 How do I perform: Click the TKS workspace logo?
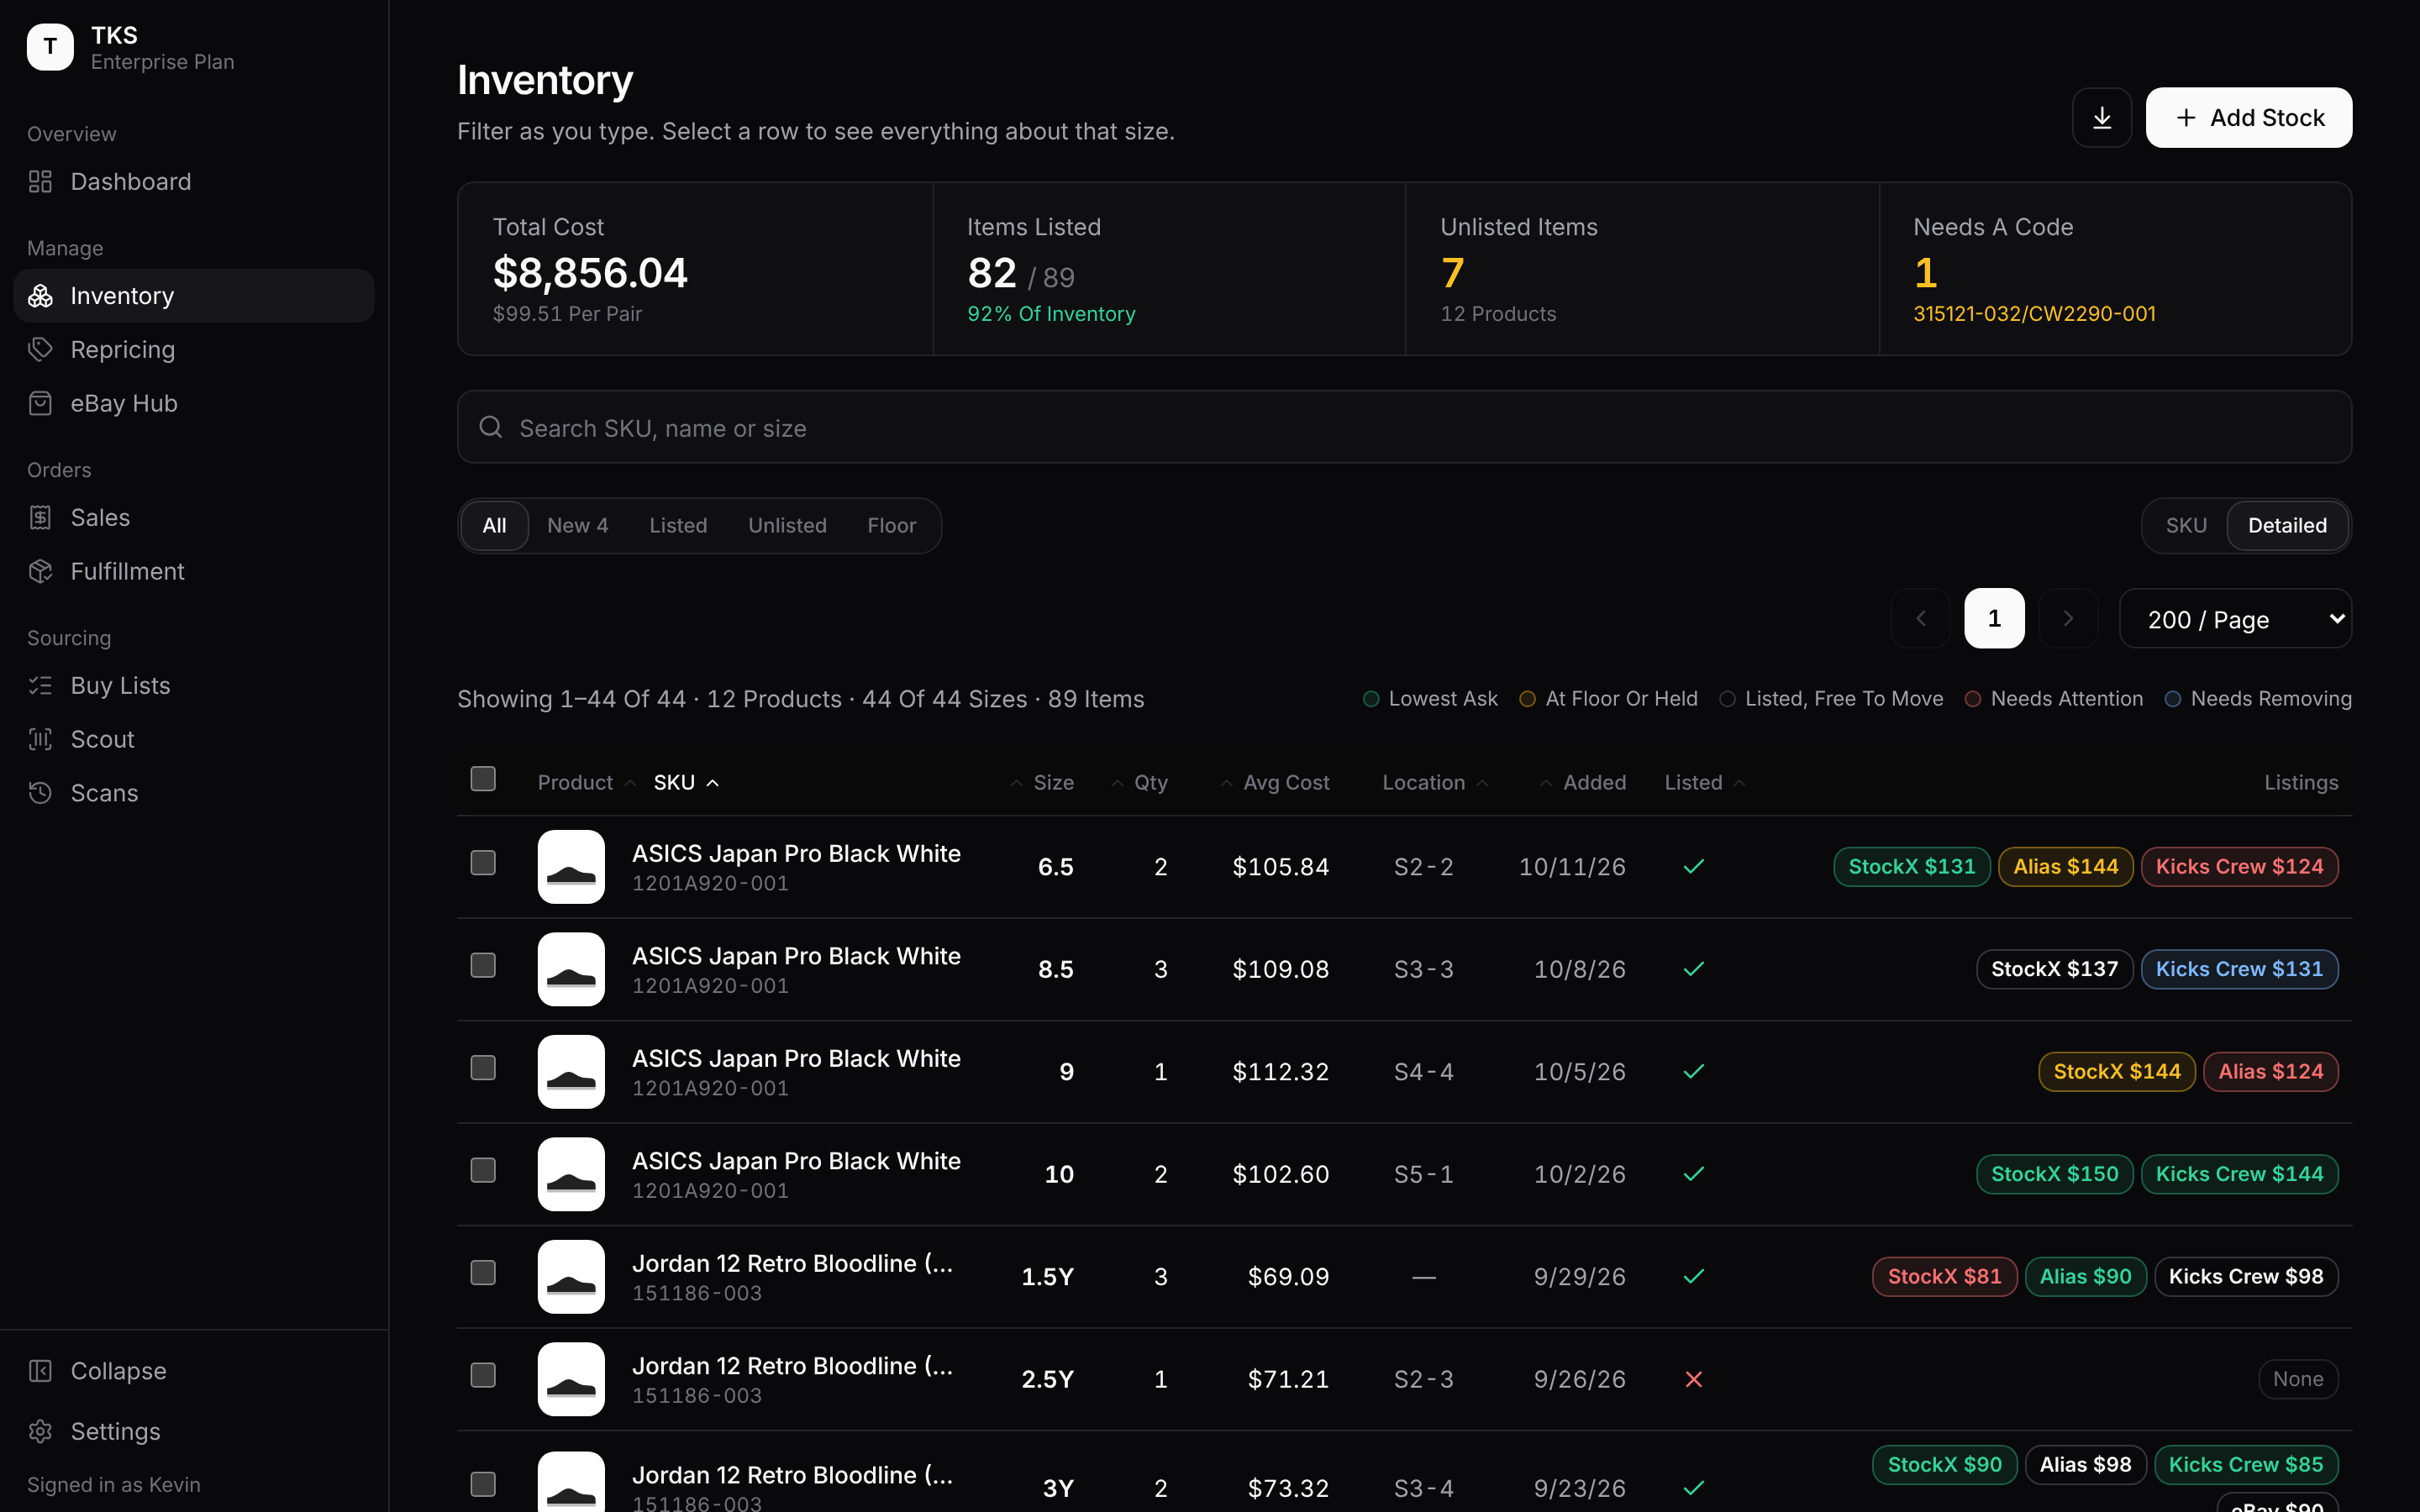[x=50, y=47]
